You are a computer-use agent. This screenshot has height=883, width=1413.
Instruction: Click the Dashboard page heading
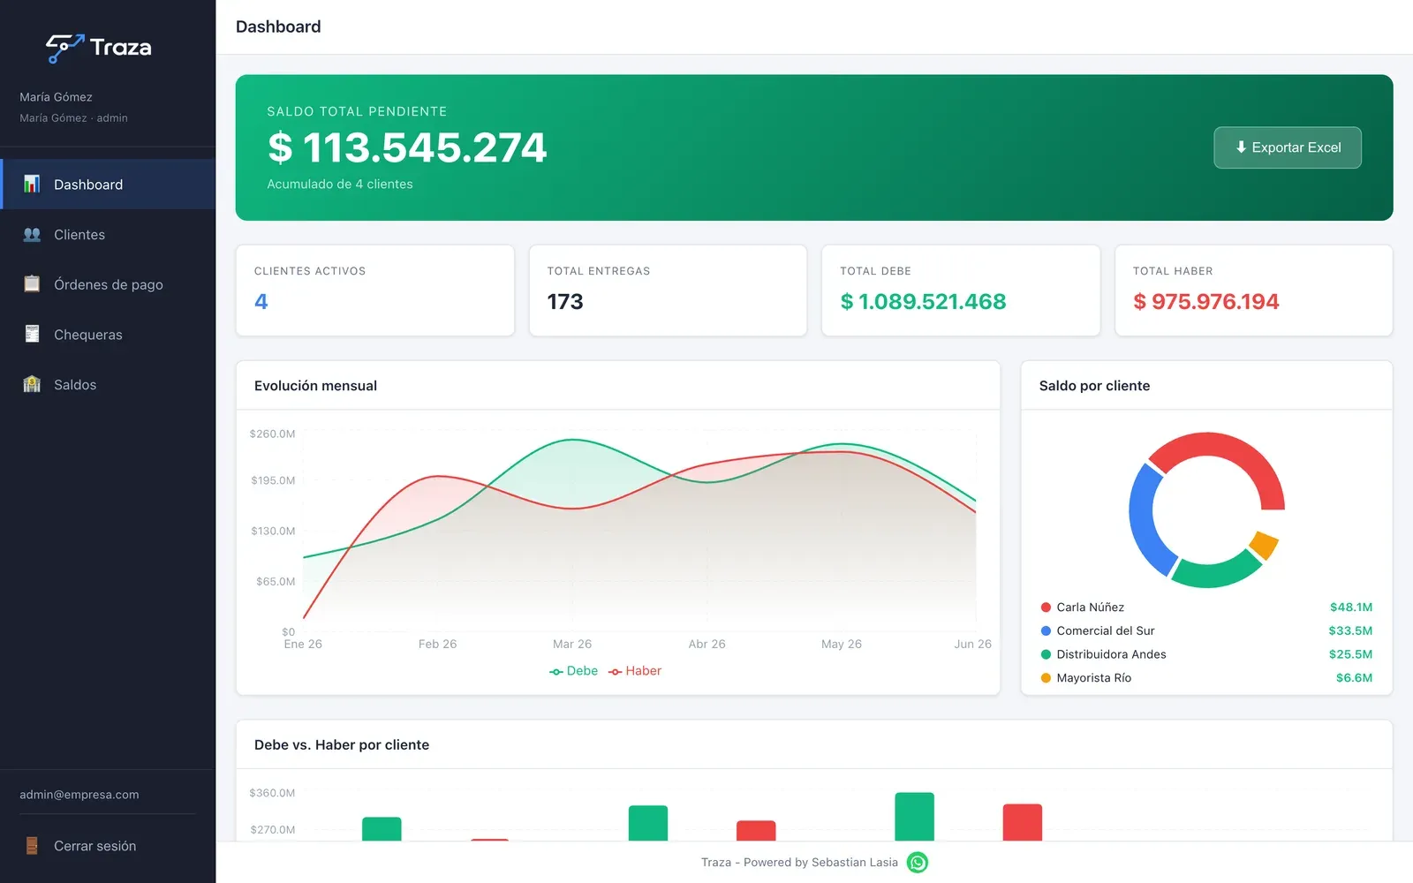click(278, 26)
